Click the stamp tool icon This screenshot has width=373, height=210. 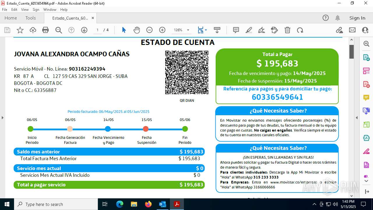(x=274, y=30)
